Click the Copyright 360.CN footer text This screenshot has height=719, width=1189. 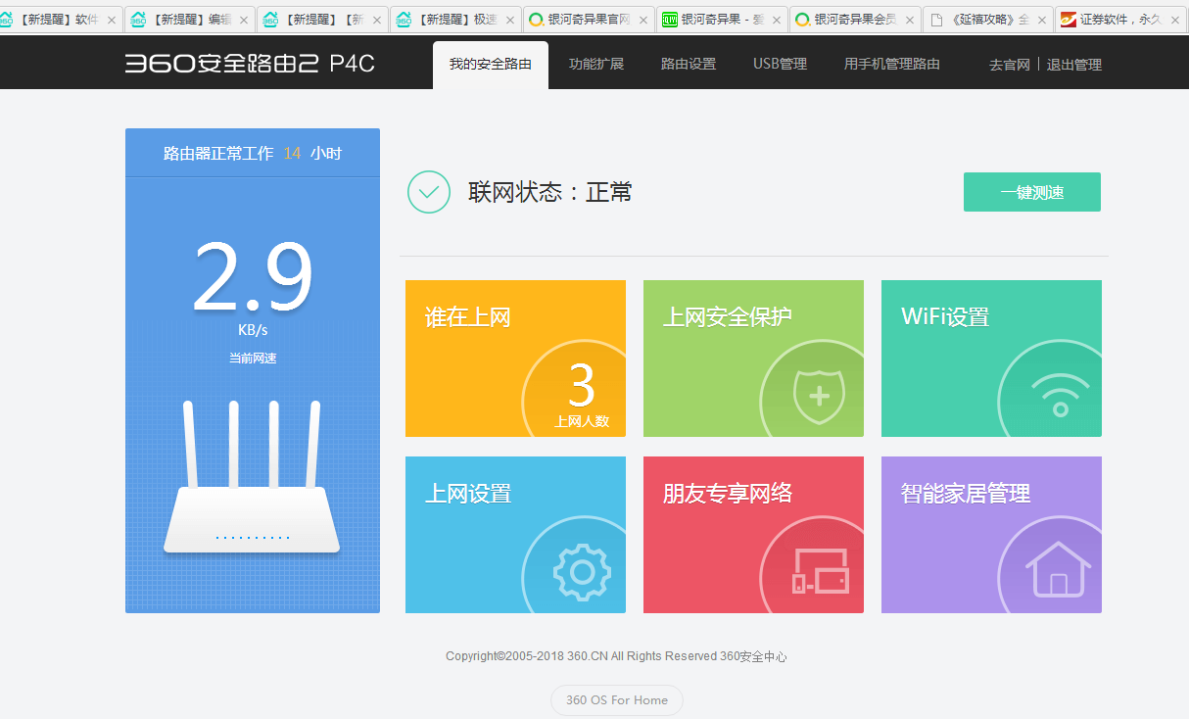coord(616,656)
